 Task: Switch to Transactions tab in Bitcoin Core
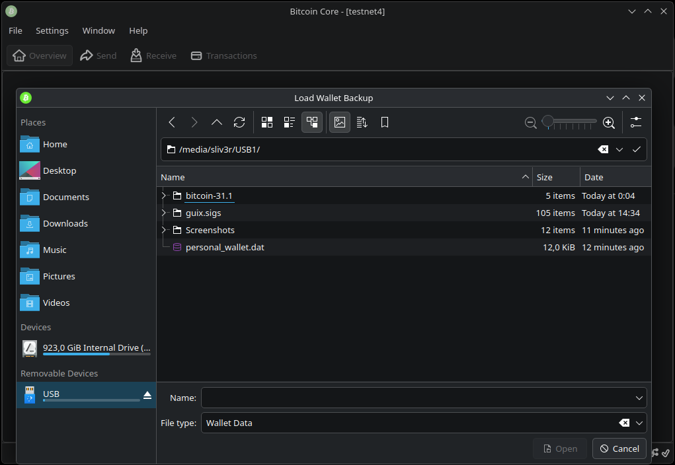pos(224,56)
